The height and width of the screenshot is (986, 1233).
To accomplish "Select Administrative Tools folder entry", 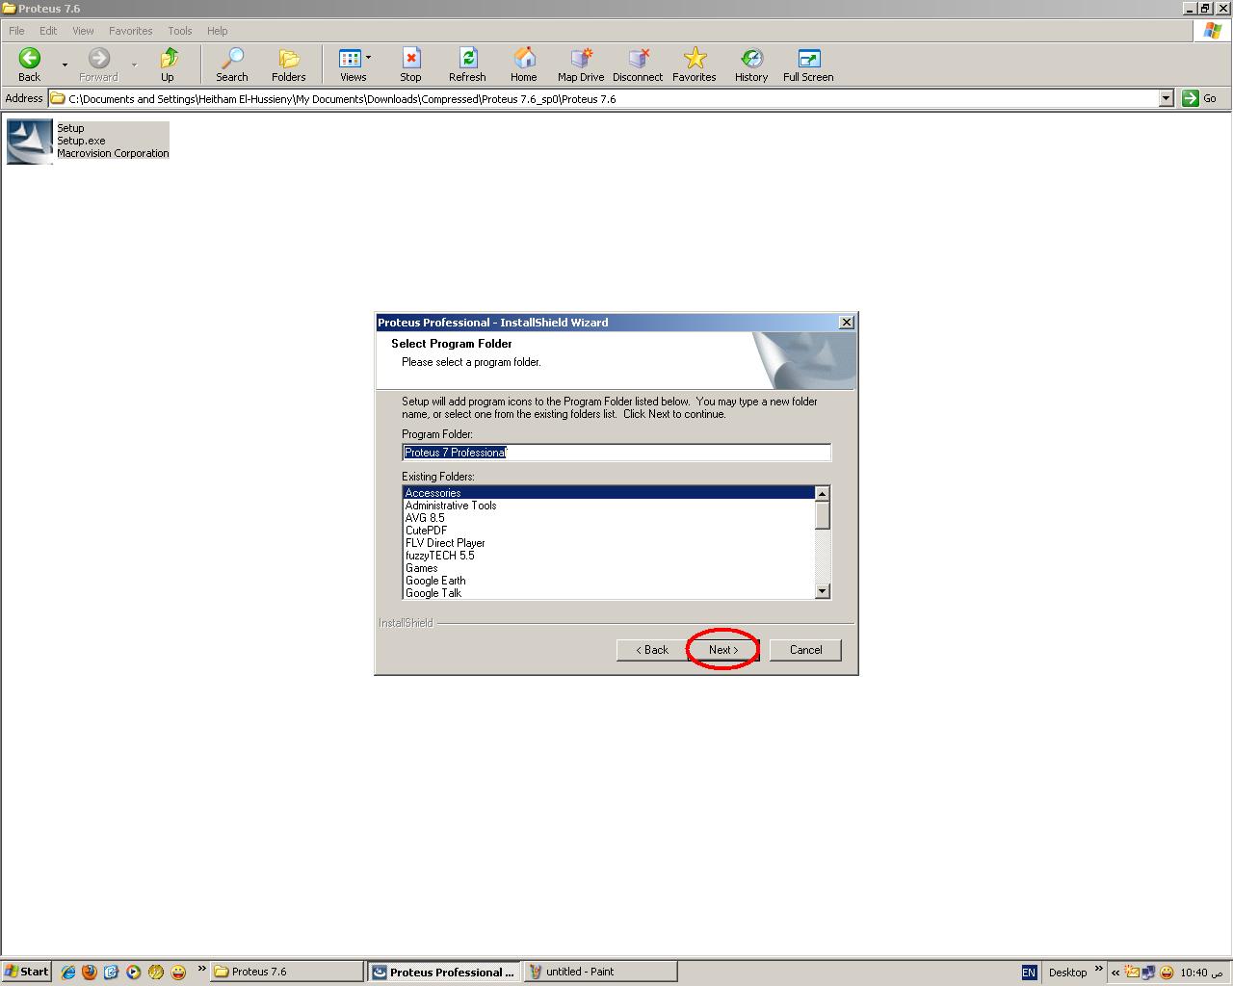I will point(609,505).
